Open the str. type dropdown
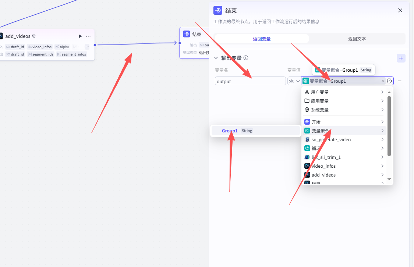This screenshot has height=267, width=414. point(294,81)
